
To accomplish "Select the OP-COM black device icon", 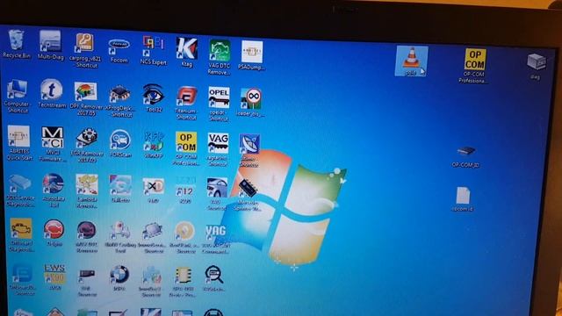I will click(x=466, y=151).
